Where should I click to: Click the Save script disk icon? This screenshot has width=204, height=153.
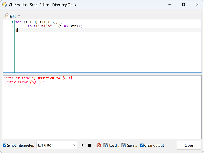click(124, 145)
